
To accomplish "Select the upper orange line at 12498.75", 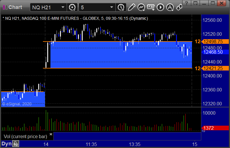I will pyautogui.click(x=117, y=41).
